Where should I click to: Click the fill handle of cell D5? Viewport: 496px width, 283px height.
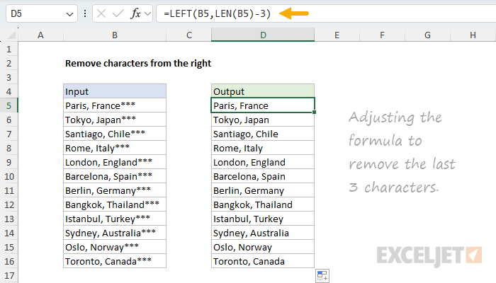point(314,112)
